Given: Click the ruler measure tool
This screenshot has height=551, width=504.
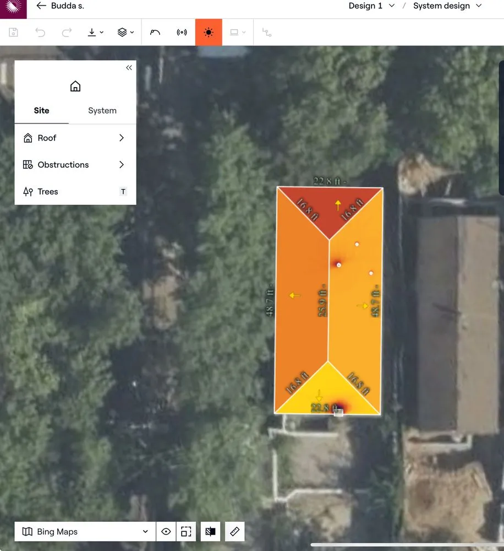Looking at the screenshot, I should (235, 532).
